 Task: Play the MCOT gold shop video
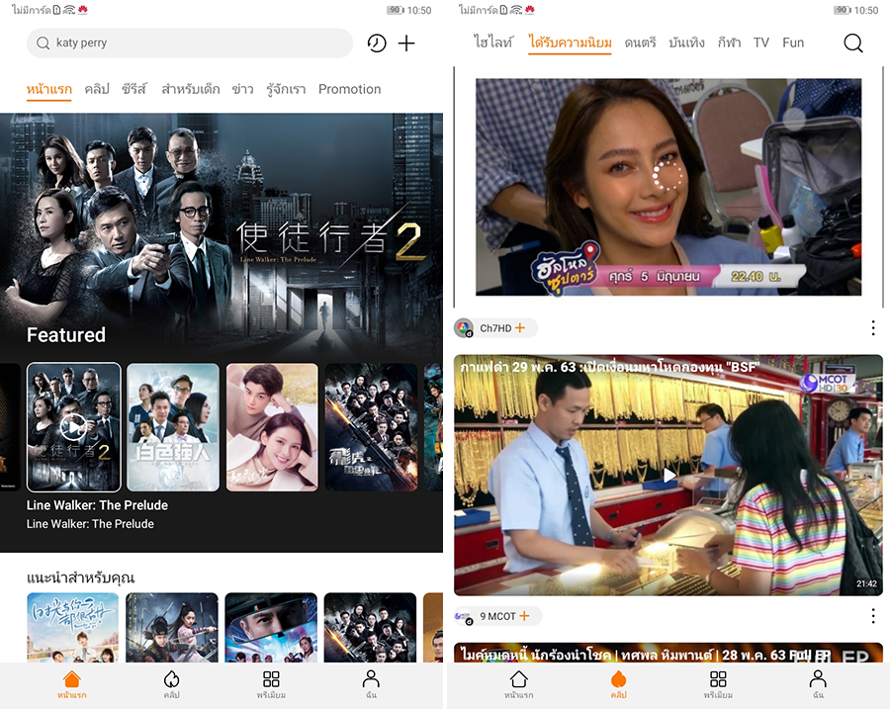click(668, 476)
